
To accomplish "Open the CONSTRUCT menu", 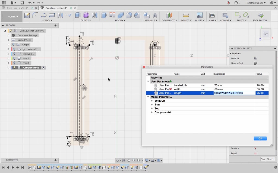I will (x=169, y=21).
